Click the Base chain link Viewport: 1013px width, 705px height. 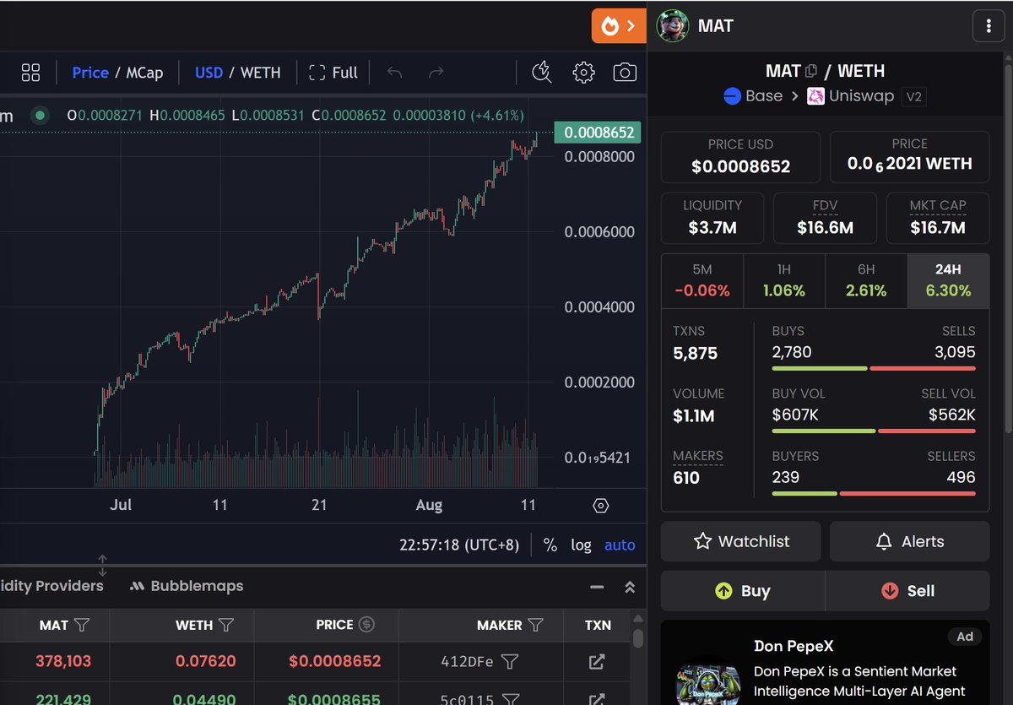tap(753, 96)
